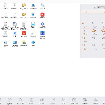Select day 5 in the calendar
Viewport: 105px width, 105px height.
pos(93,23)
